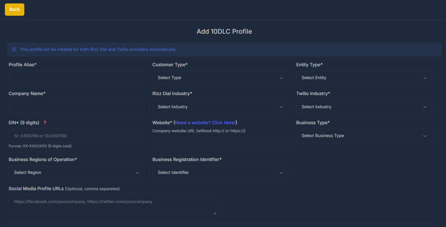Click the info icon in the blue banner
This screenshot has height=227, width=446.
click(x=14, y=49)
